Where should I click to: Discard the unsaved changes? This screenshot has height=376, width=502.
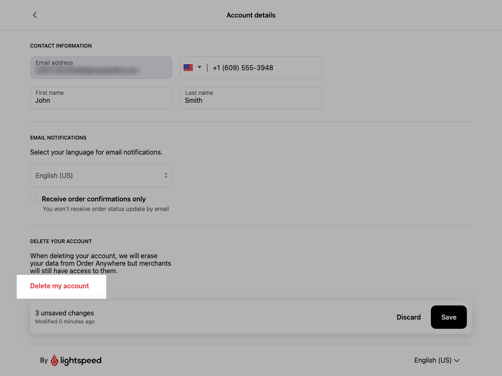(409, 317)
